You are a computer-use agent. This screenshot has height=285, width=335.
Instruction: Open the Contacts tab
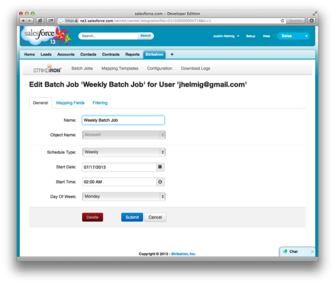pos(88,55)
